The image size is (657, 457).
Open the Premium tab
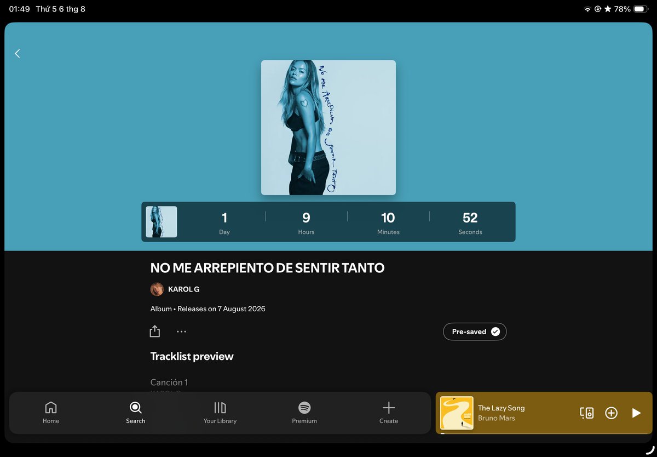[304, 413]
